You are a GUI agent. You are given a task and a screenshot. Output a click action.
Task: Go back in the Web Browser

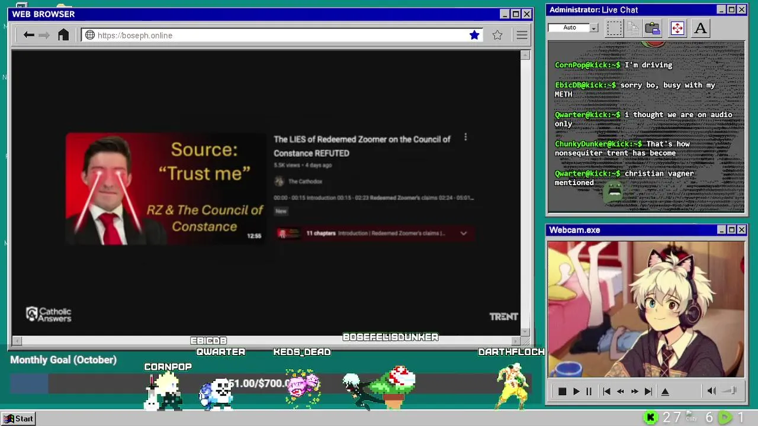(x=28, y=35)
